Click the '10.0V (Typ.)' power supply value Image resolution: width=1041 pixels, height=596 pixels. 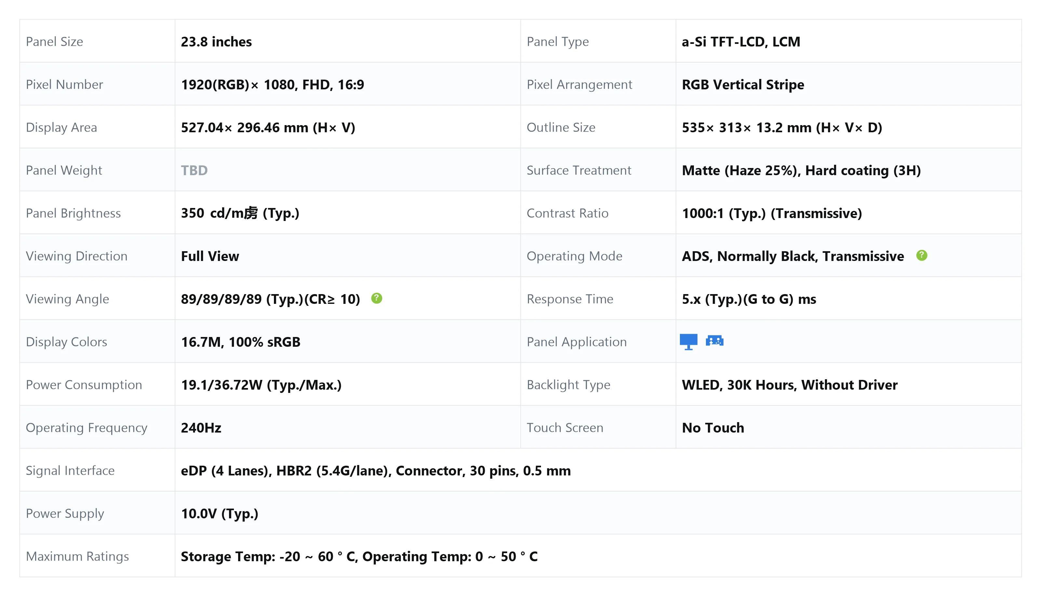coord(220,513)
